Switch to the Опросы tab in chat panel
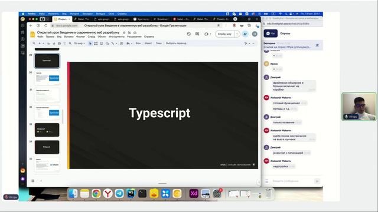Viewport: 378px width, 212px height. pyautogui.click(x=285, y=34)
